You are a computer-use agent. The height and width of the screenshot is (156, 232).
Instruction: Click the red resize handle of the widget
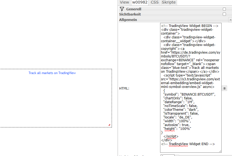click(x=109, y=125)
